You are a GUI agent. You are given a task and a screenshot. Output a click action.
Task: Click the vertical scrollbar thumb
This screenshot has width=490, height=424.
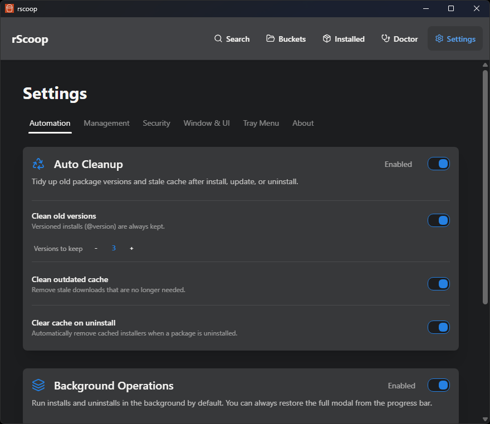click(485, 187)
